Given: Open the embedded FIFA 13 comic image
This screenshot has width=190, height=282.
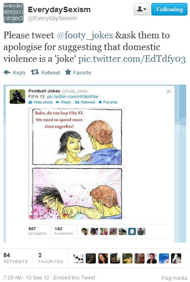Looking at the screenshot, I should 77,164.
